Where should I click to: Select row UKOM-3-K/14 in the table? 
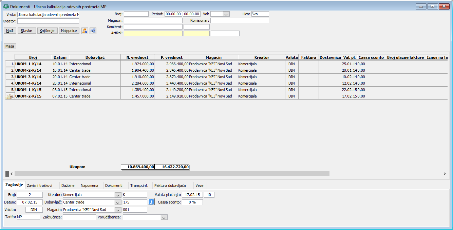click(29, 77)
